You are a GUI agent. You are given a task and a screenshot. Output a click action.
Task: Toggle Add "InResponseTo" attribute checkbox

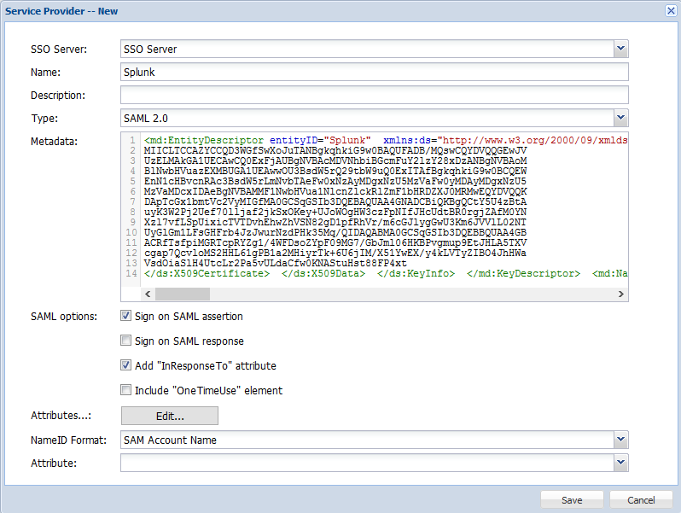pyautogui.click(x=126, y=366)
